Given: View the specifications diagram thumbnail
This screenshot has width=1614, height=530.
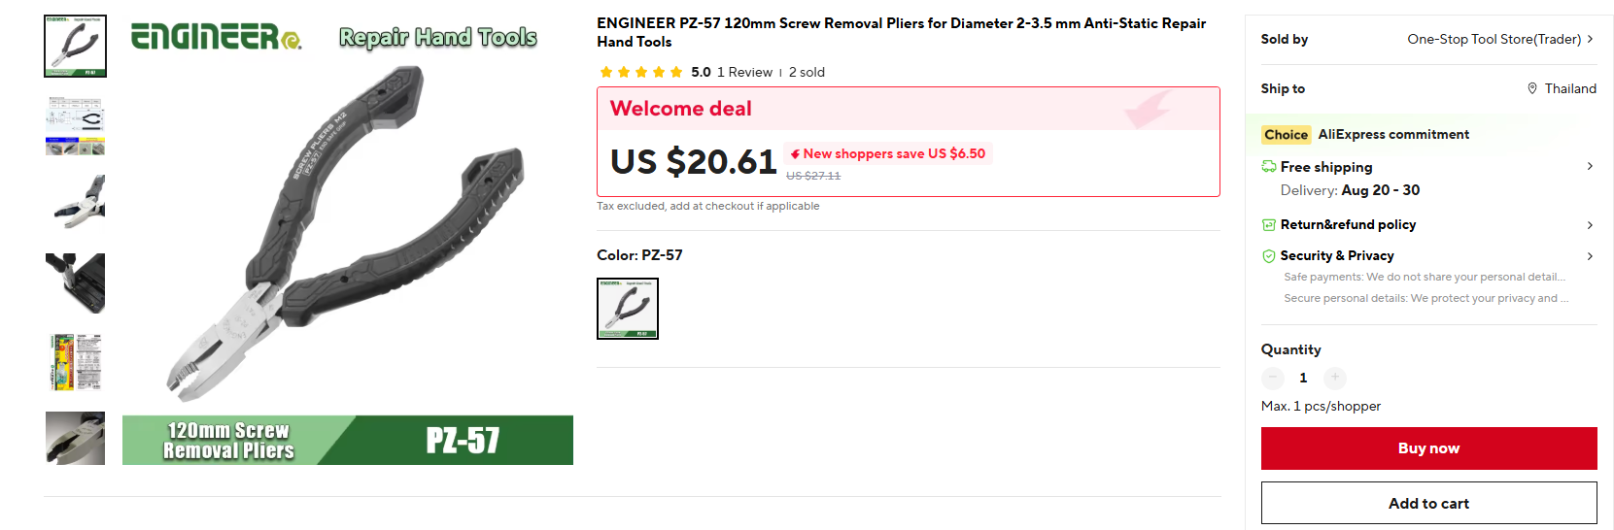Looking at the screenshot, I should [x=76, y=125].
